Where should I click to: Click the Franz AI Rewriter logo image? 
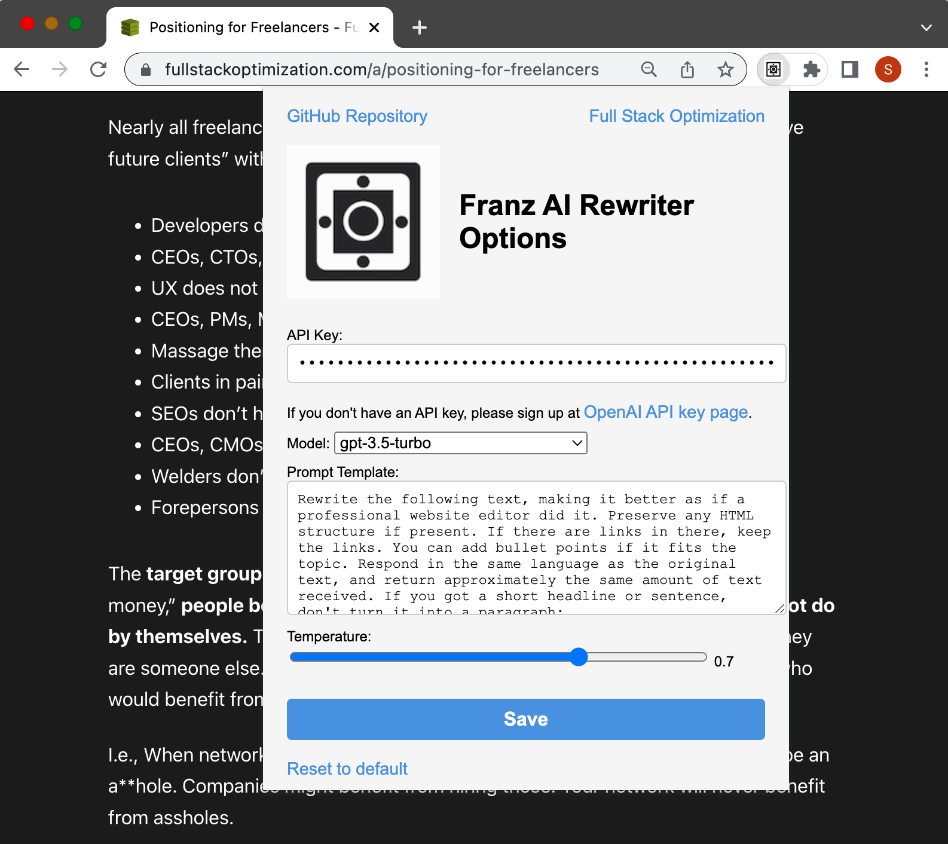point(363,222)
